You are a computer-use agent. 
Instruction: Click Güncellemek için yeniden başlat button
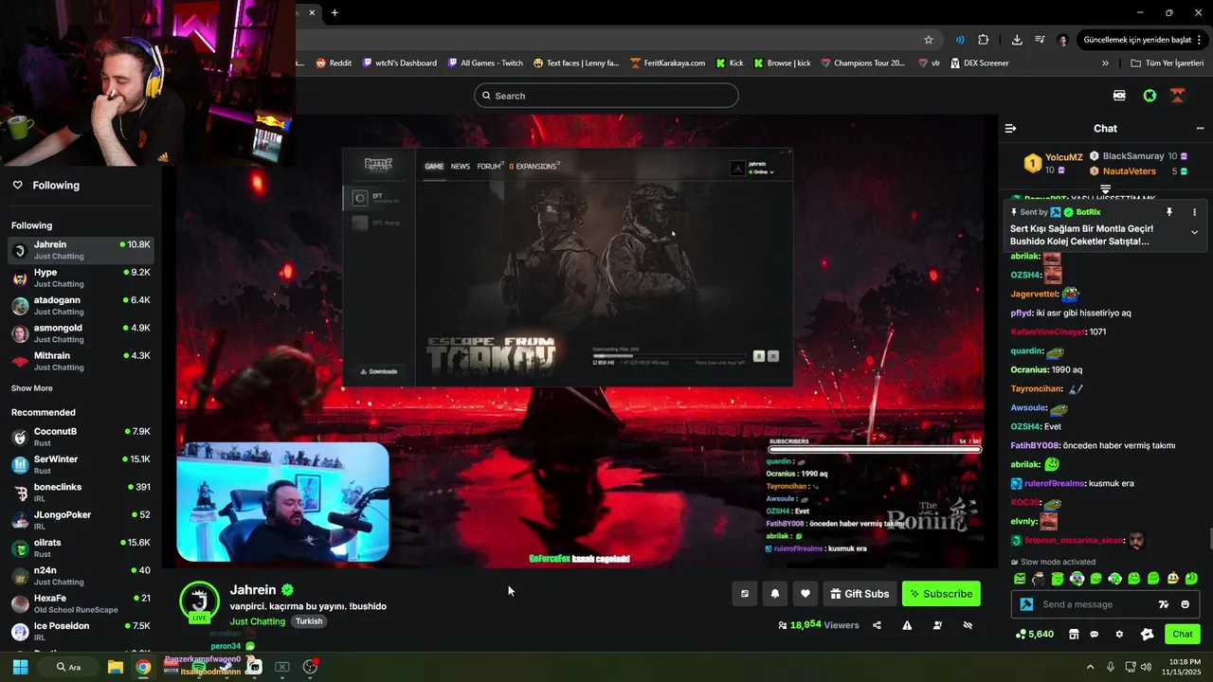(x=1144, y=40)
